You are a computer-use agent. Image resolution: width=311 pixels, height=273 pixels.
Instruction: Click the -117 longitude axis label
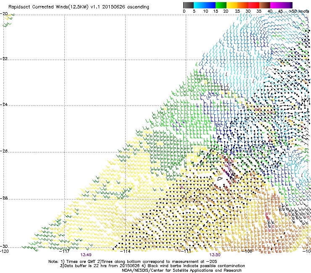64,251
